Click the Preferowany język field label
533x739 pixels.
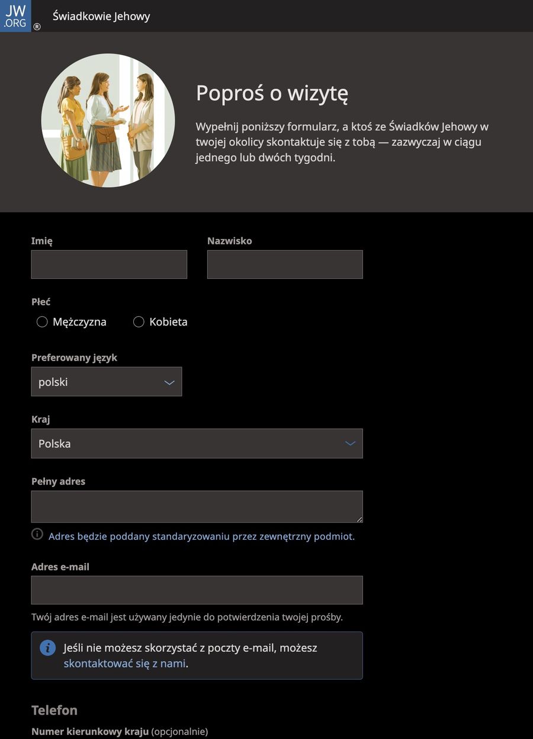74,358
